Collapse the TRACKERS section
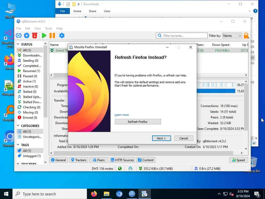This screenshot has height=199, width=265. coord(18,164)
